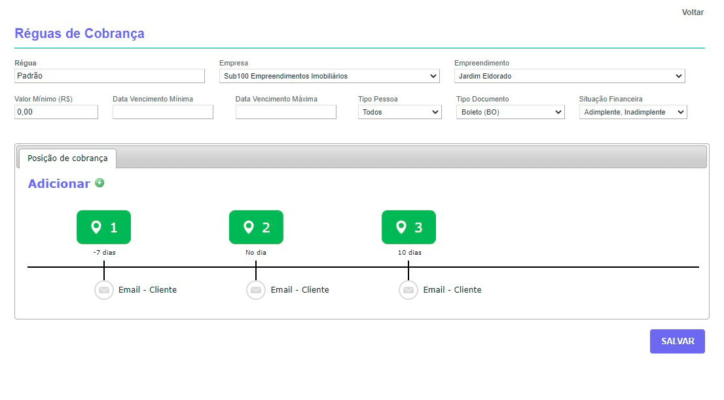Open the Tipo Pessoa dropdown
This screenshot has height=400, width=724.
[399, 113]
